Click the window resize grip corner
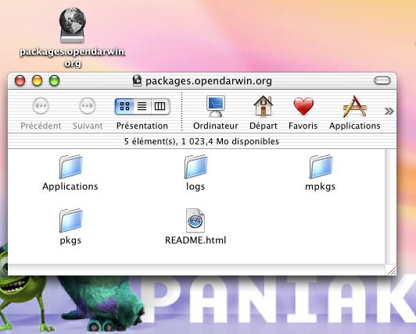This screenshot has width=416, height=334. [x=391, y=270]
